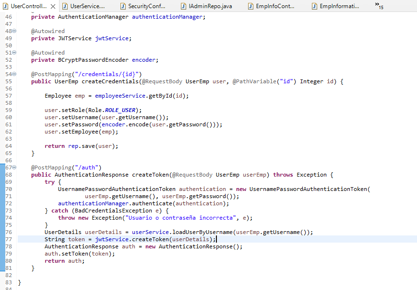417x290 pixels.
Task: Close the UserControll editor tab
Action: (52, 7)
